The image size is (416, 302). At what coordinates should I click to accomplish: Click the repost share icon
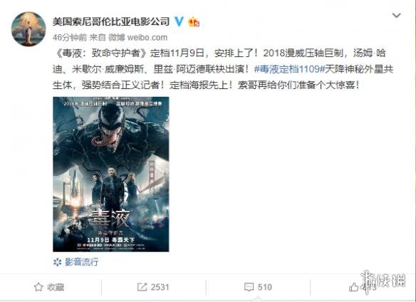[142, 287]
